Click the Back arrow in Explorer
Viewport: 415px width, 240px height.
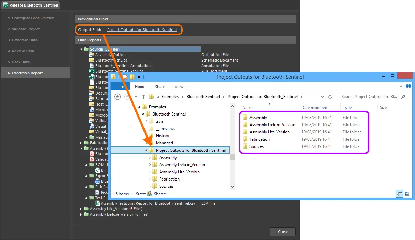click(x=117, y=97)
